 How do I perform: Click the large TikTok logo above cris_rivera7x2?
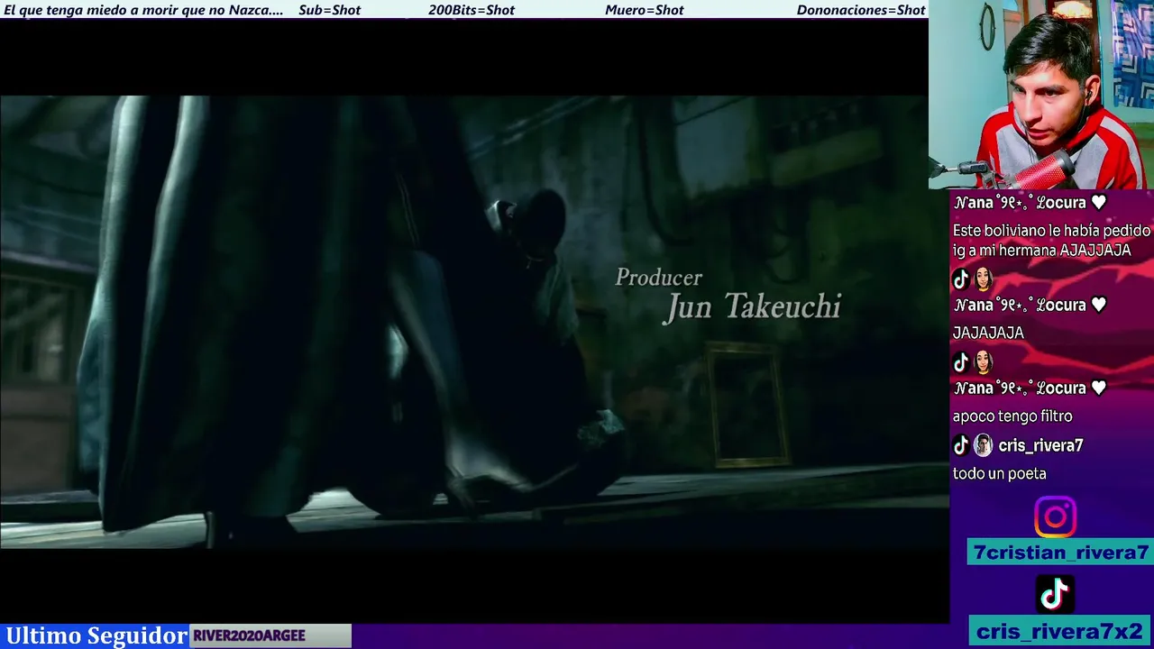coord(1055,594)
